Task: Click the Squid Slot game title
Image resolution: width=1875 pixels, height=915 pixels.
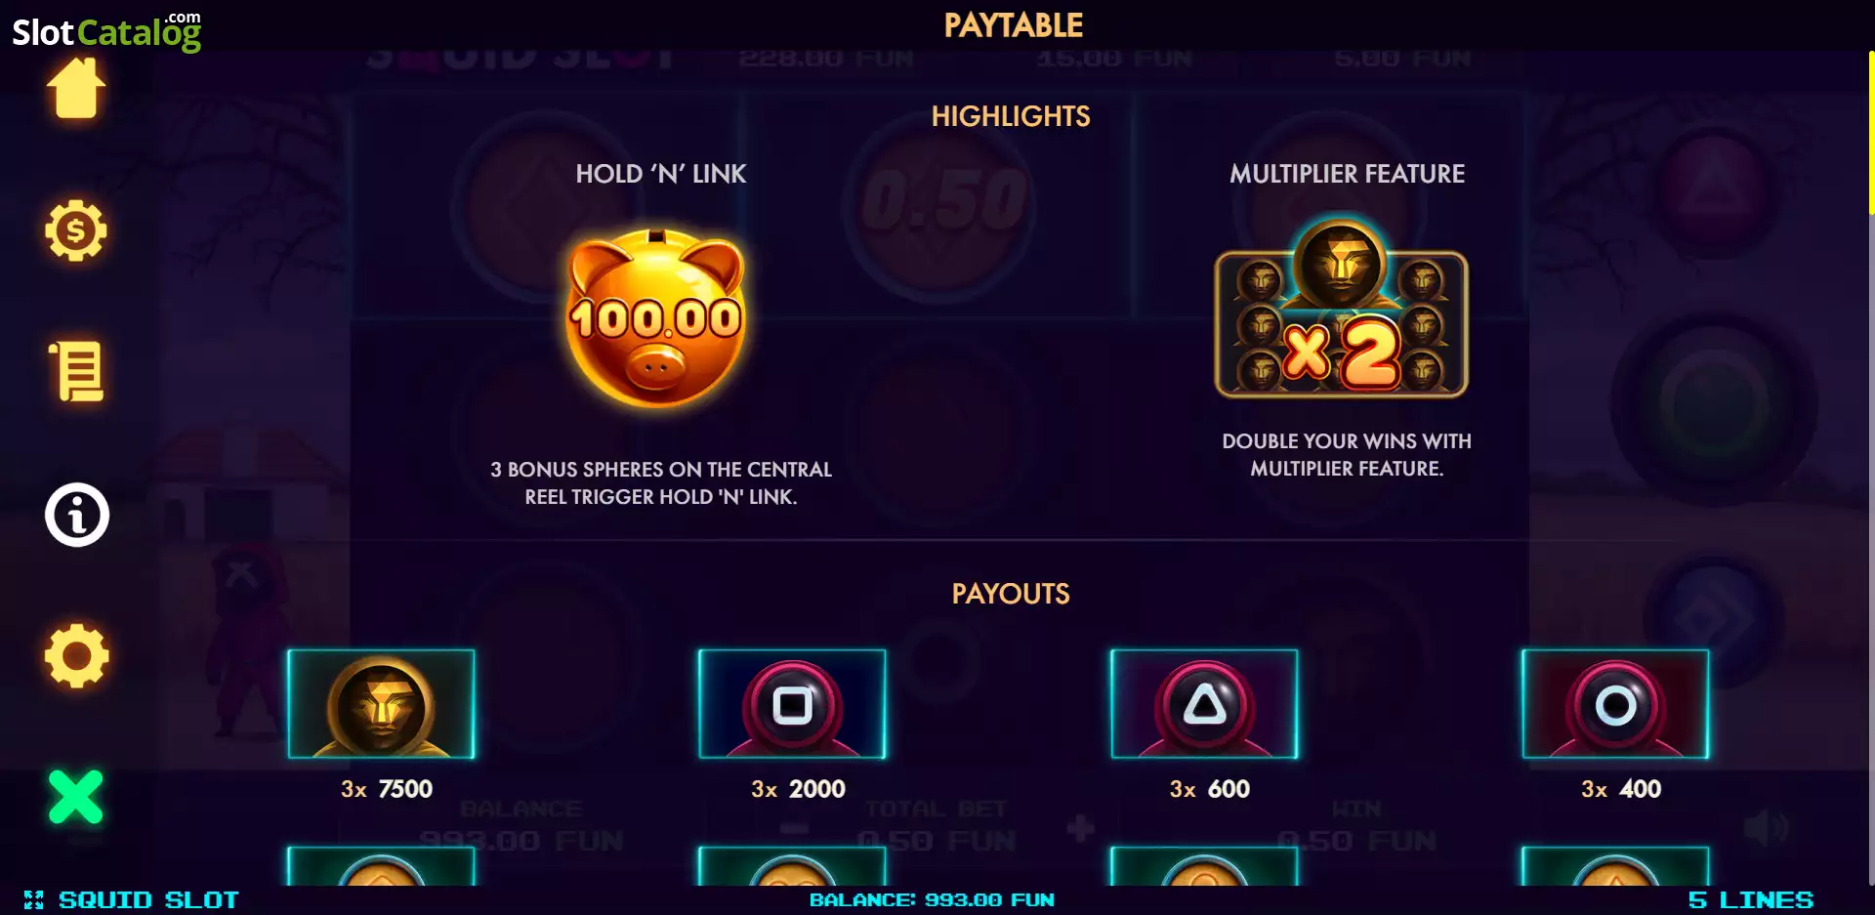Action: coord(148,900)
